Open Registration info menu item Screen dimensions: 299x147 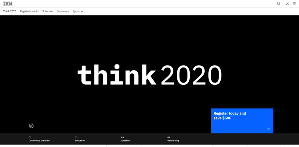pos(29,11)
